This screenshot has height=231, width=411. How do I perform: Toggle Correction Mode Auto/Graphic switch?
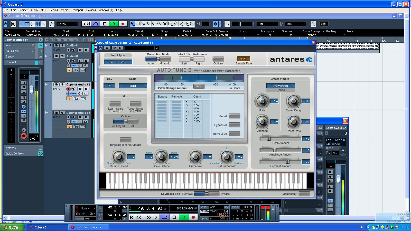point(158,59)
